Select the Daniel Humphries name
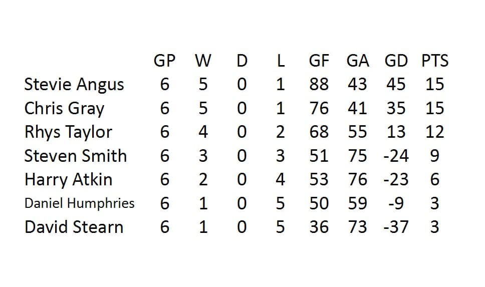The height and width of the screenshot is (287, 485). (x=79, y=203)
